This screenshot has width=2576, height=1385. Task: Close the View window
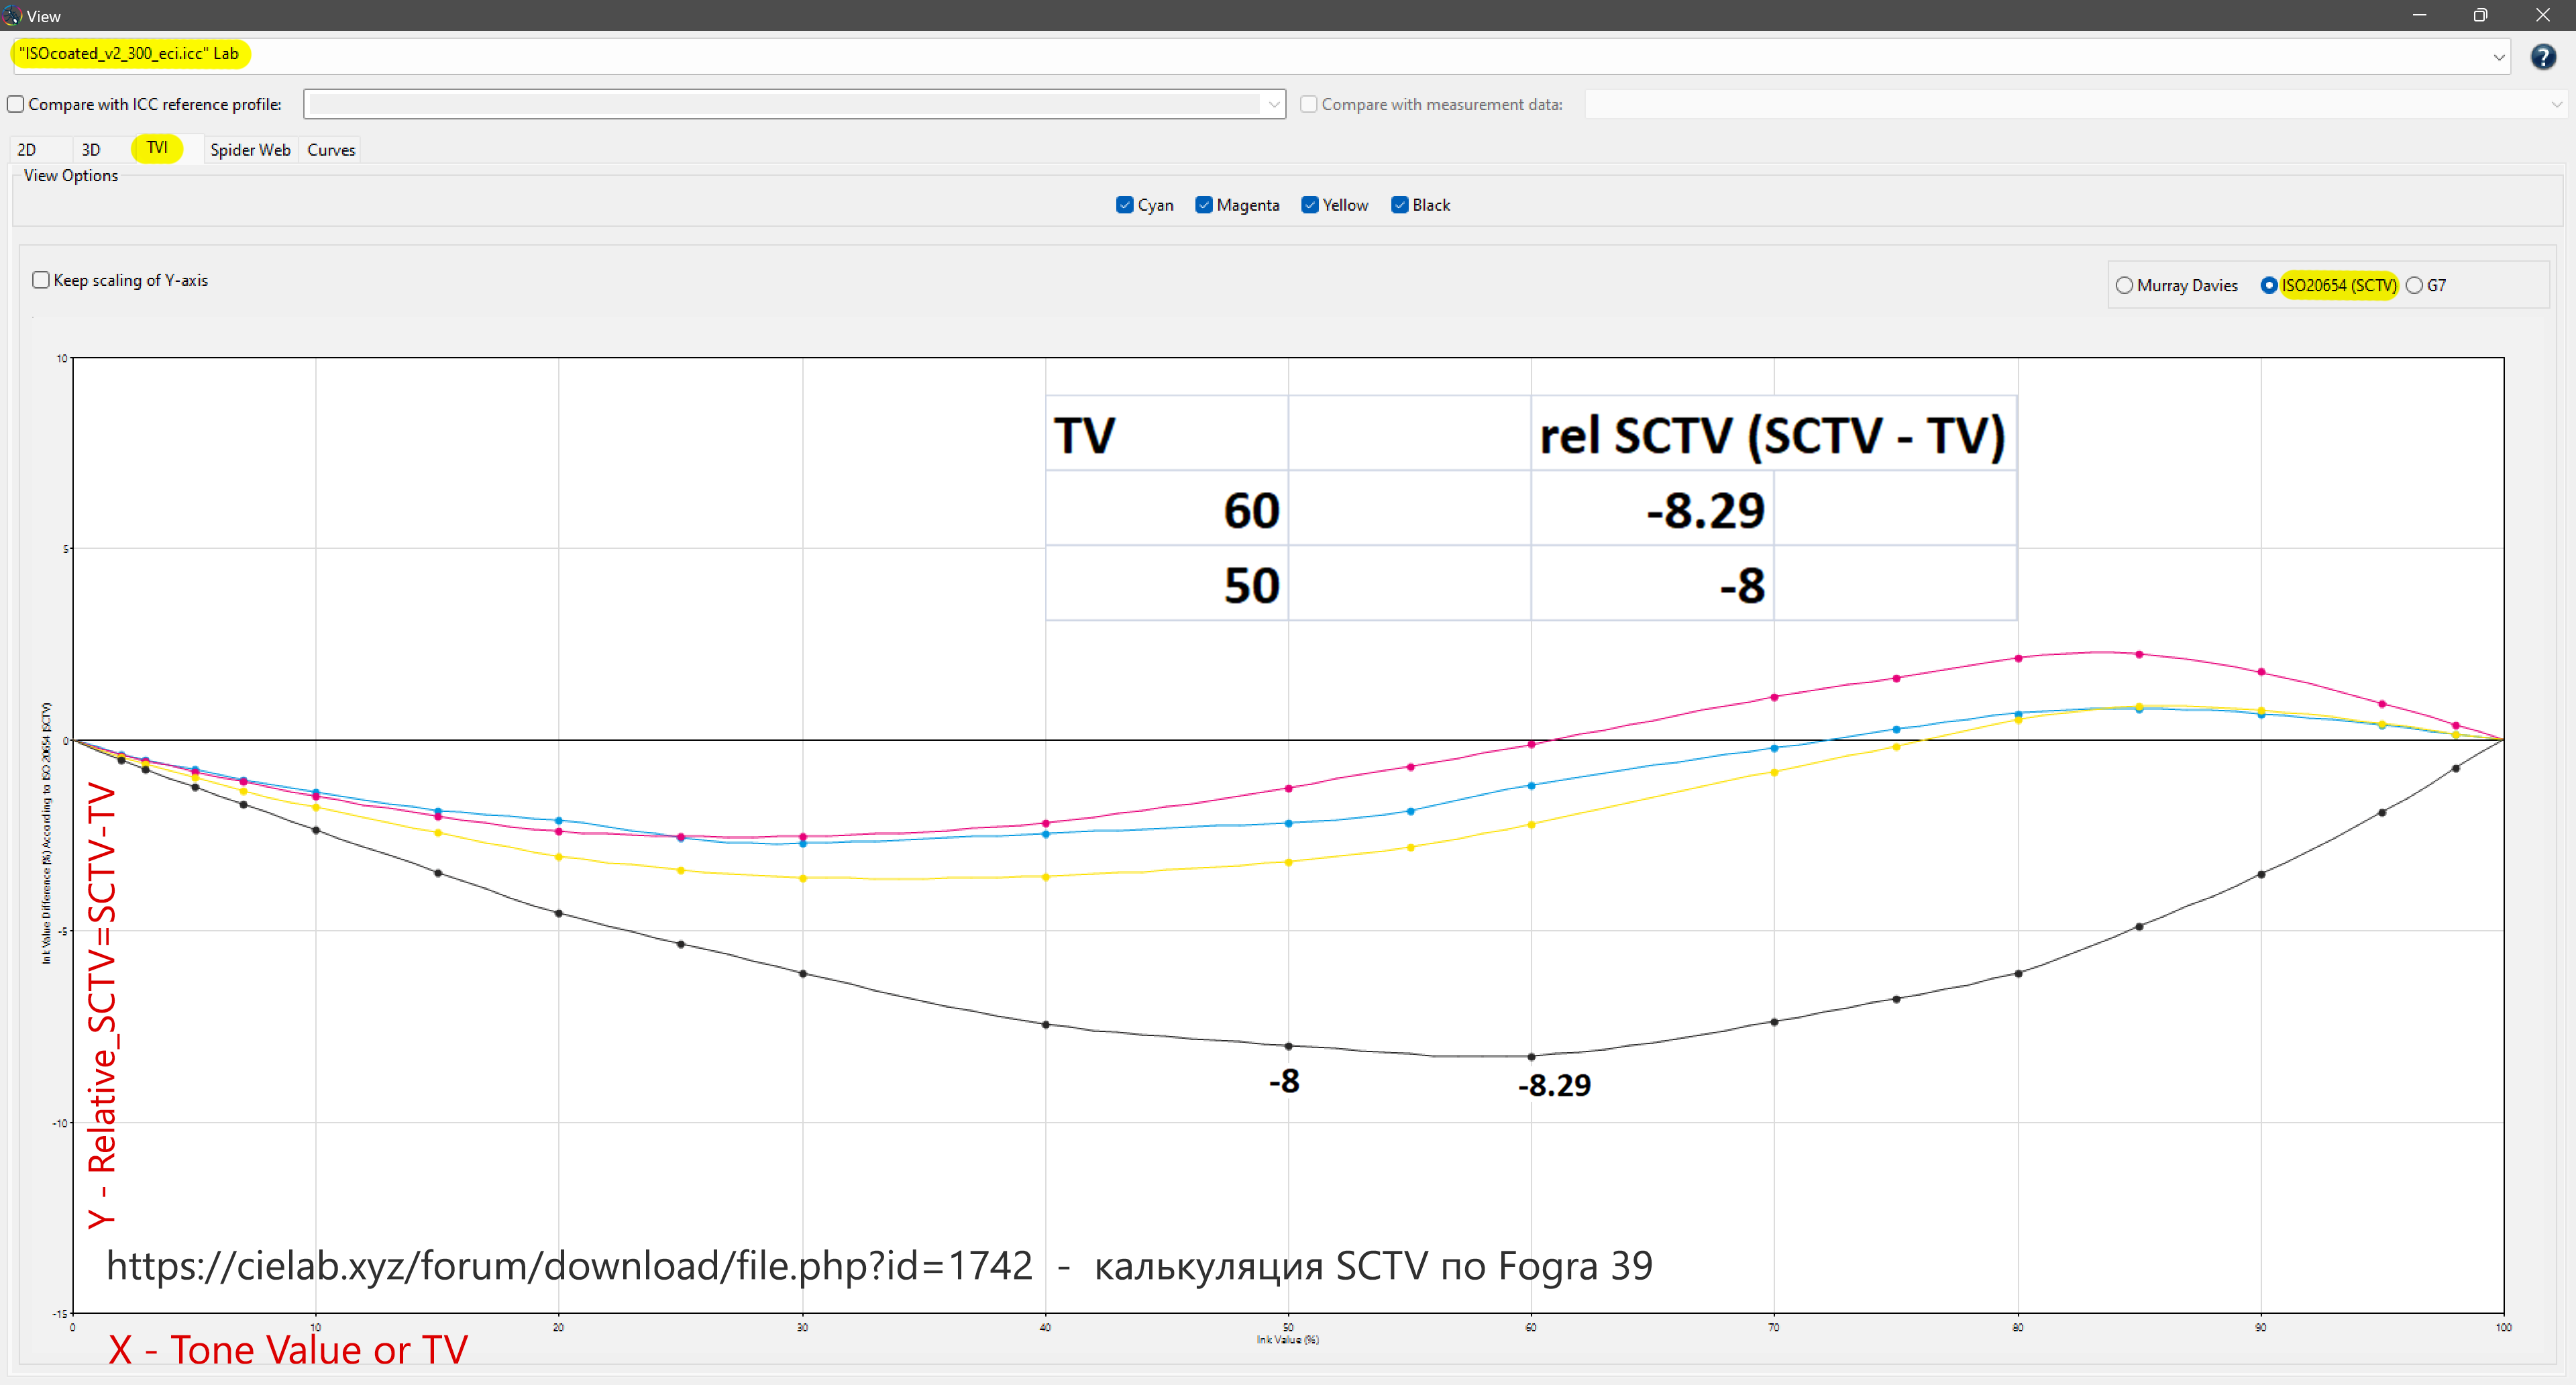coord(2542,16)
